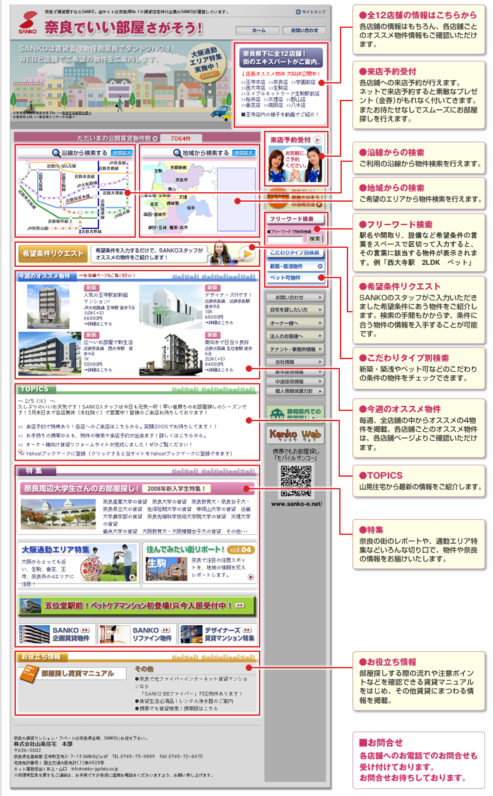Click the orange play arrow on request banner
This screenshot has width=494, height=796.
point(247,255)
